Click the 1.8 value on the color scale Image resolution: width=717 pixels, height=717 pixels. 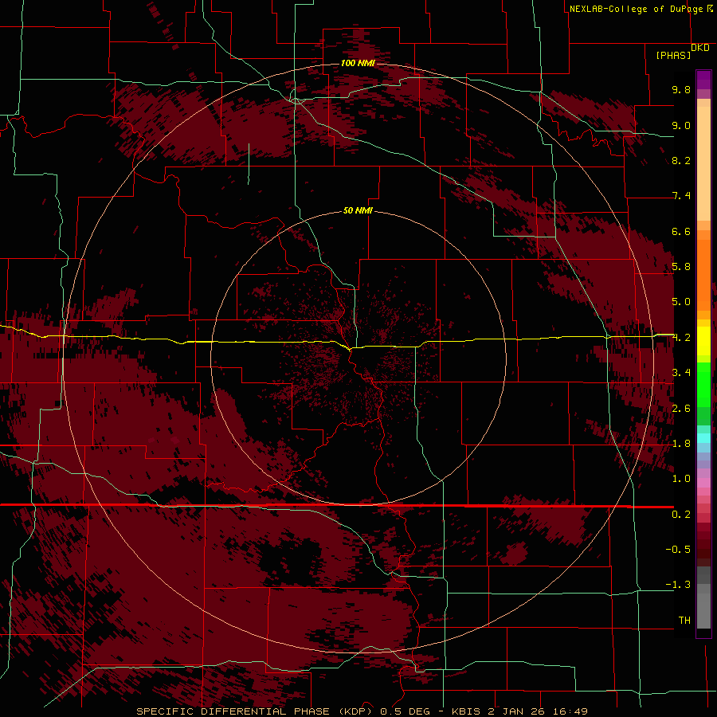[x=681, y=444]
